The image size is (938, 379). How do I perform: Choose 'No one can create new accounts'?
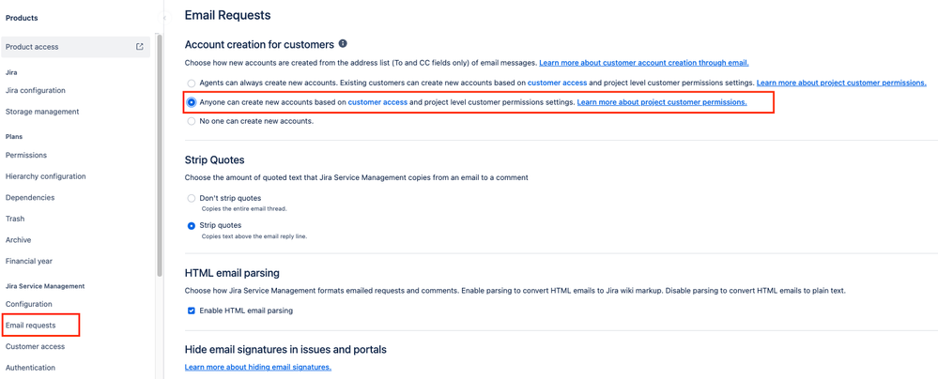pos(192,121)
